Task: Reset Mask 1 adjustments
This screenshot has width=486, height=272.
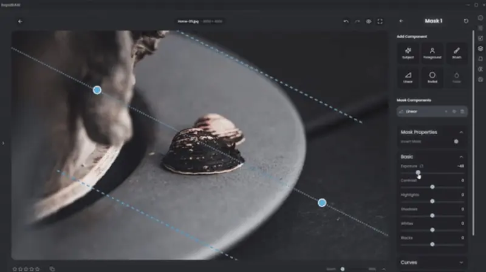Action: (466, 21)
